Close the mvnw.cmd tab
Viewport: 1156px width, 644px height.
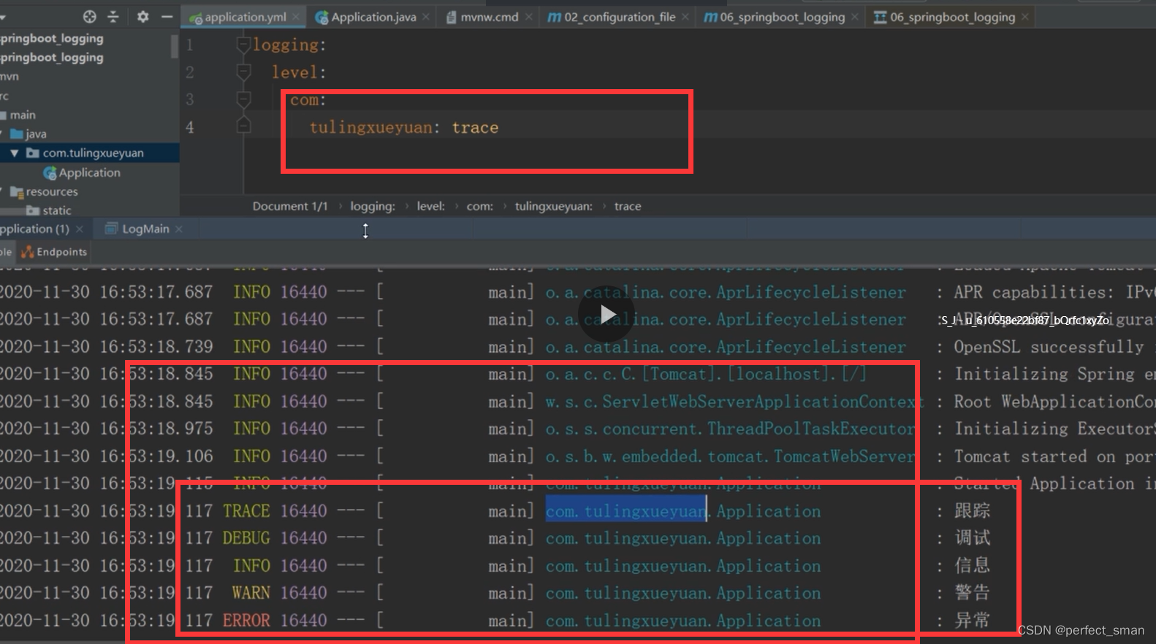tap(528, 17)
